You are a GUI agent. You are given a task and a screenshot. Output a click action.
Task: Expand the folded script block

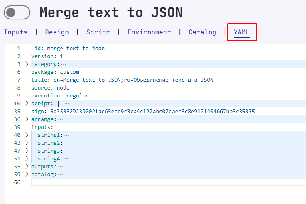27,104
